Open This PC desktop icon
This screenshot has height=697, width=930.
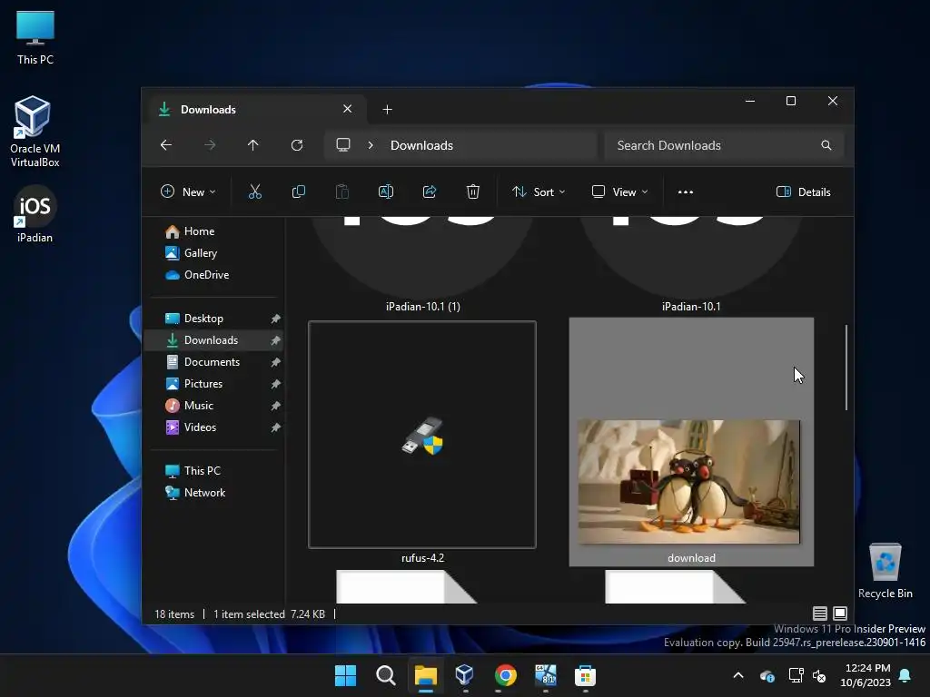click(x=35, y=38)
